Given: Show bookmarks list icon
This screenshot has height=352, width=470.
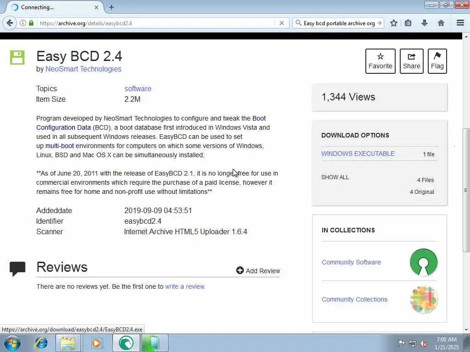Looking at the screenshot, I should [408, 23].
